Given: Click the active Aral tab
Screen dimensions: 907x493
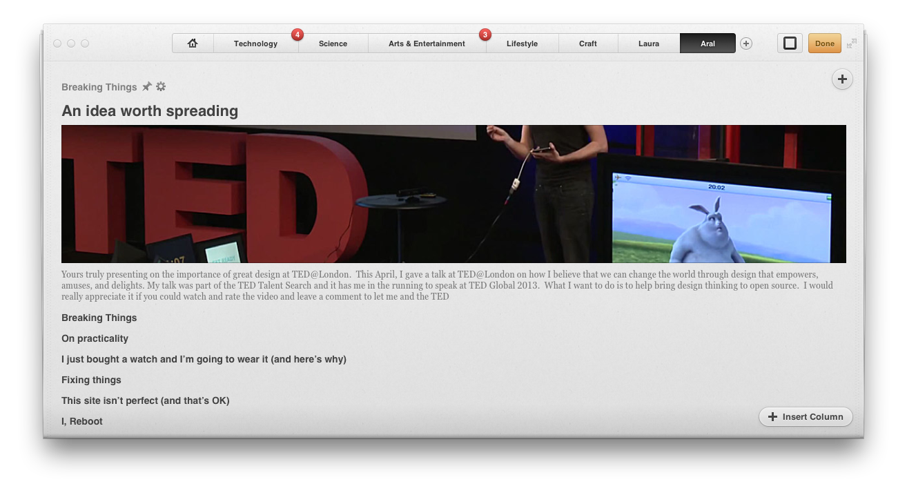Looking at the screenshot, I should coord(708,43).
